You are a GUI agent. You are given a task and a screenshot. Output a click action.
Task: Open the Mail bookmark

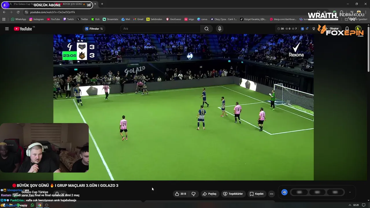(x=126, y=19)
